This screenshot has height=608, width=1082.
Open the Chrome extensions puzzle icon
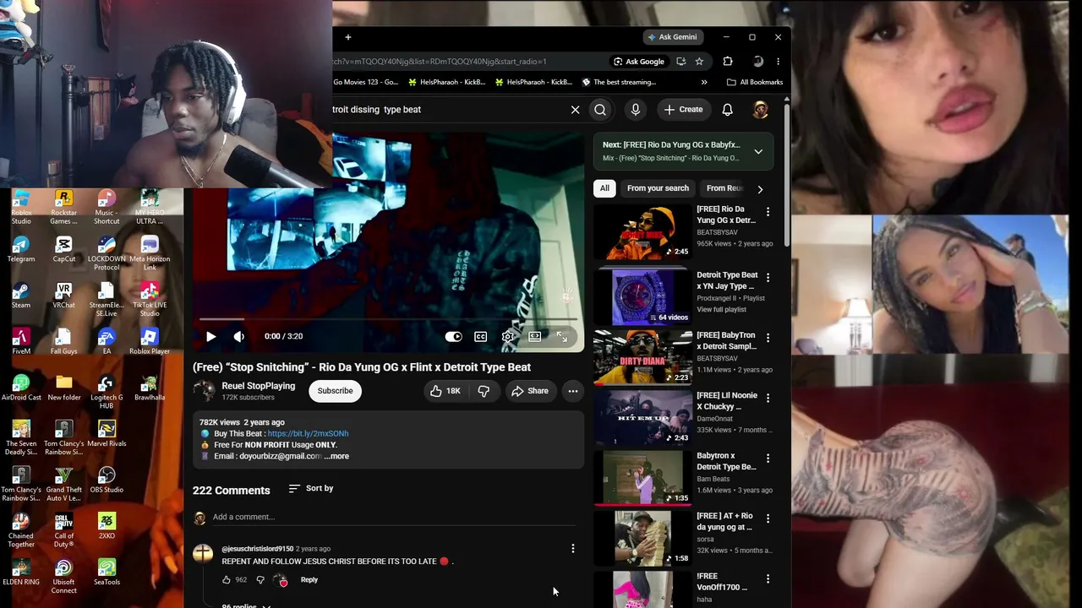[x=728, y=62]
